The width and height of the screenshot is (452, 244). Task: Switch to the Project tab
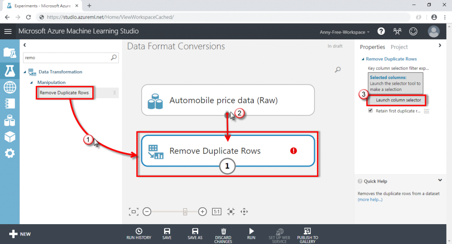[x=399, y=47]
